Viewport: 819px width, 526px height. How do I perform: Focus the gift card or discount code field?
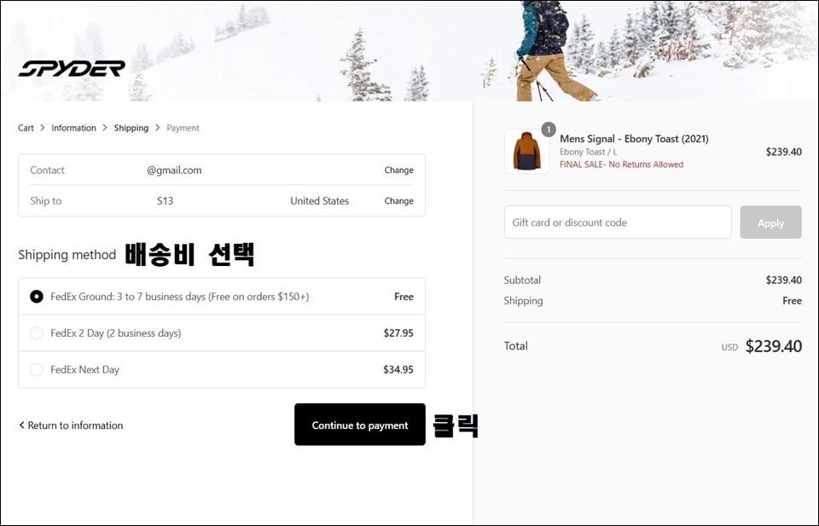(x=618, y=223)
